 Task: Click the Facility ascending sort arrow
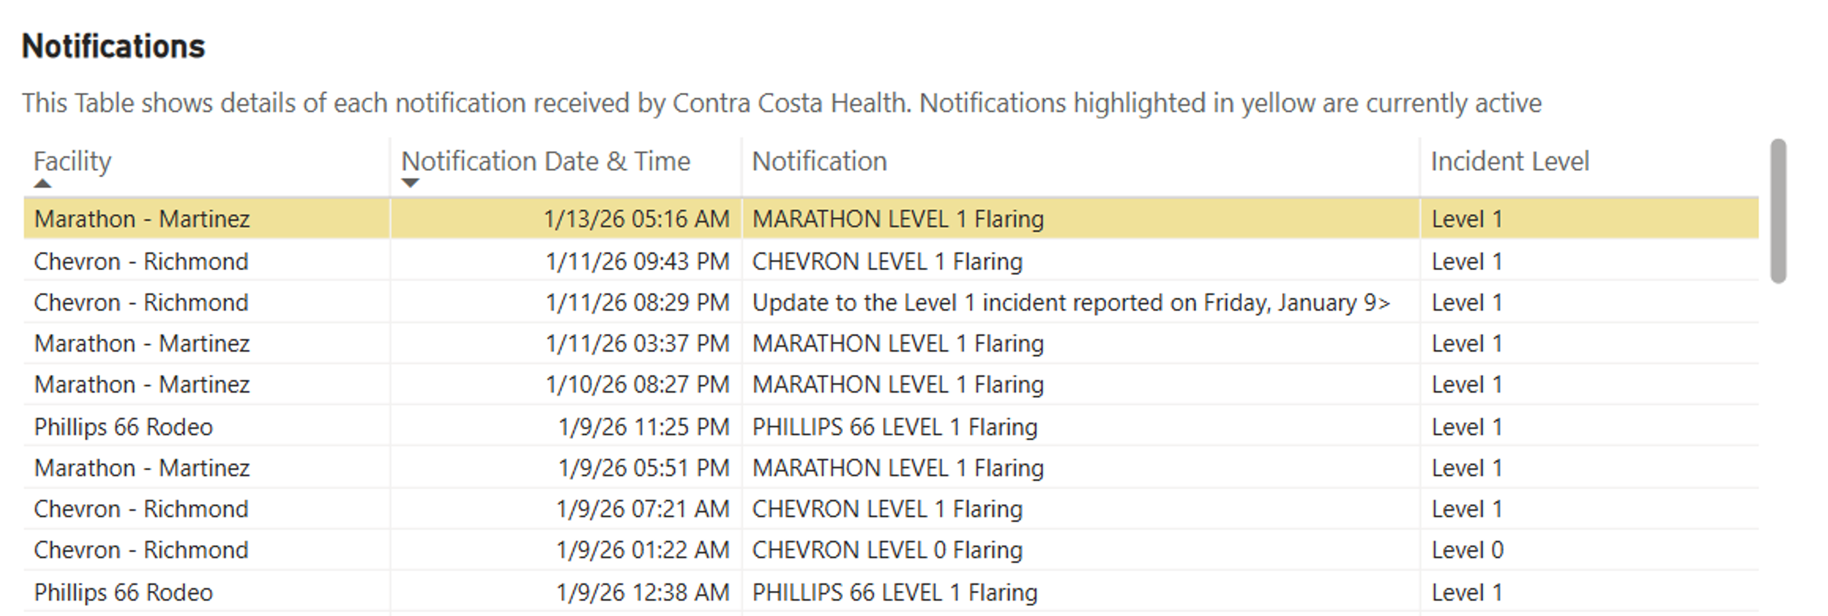pyautogui.click(x=42, y=184)
